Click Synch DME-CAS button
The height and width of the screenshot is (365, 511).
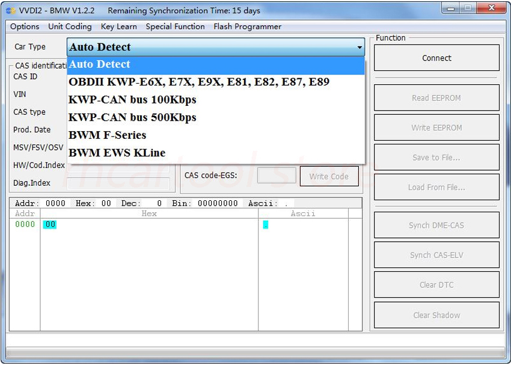click(436, 225)
